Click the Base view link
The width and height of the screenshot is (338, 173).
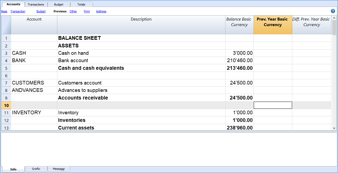pos(4,11)
